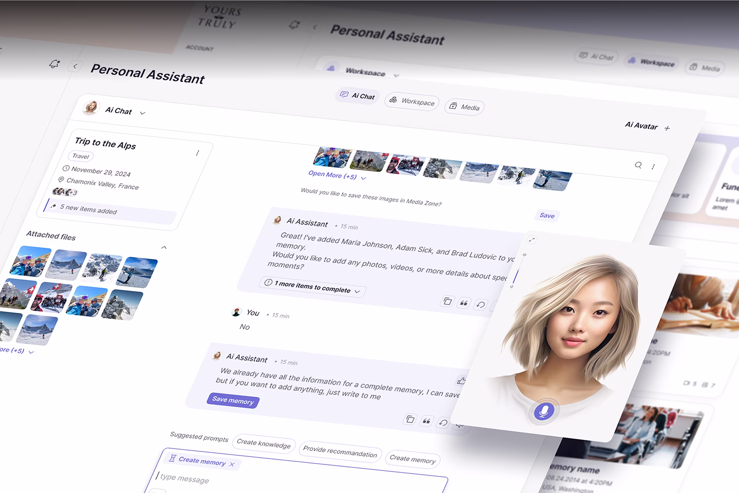The image size is (739, 493).
Task: Open the search icon in the chat panel
Action: tap(639, 165)
